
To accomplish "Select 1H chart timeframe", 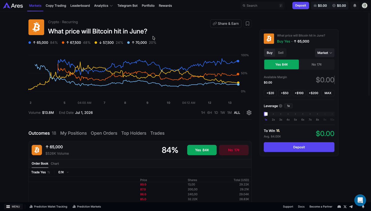I will pyautogui.click(x=203, y=113).
